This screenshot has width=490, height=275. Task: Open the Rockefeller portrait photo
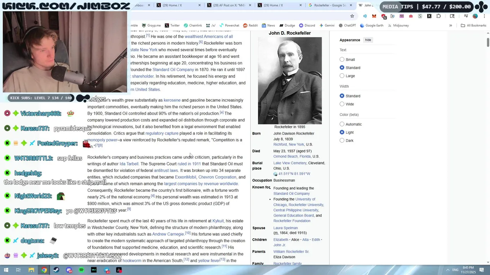[290, 81]
